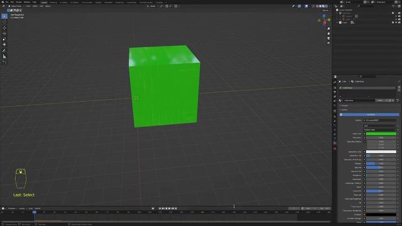Screen dimensions: 402x226
Task: Toggle Cube render camera icon in outliner
Action: pos(399,23)
